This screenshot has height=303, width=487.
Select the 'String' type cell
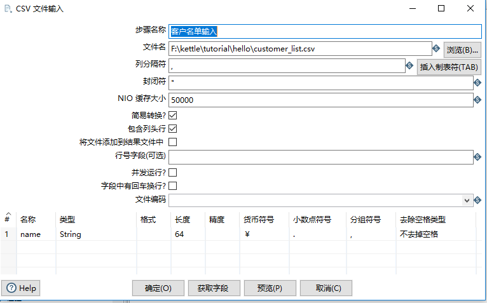(96, 234)
